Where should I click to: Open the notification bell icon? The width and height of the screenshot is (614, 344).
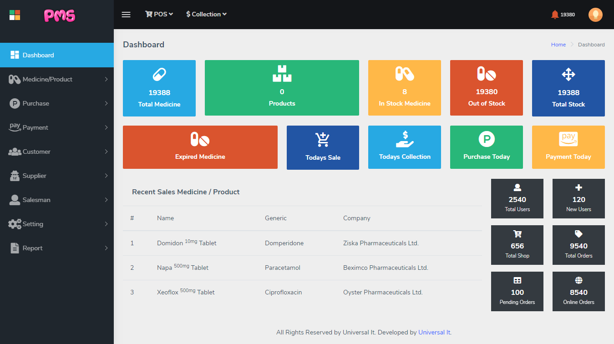pos(554,15)
